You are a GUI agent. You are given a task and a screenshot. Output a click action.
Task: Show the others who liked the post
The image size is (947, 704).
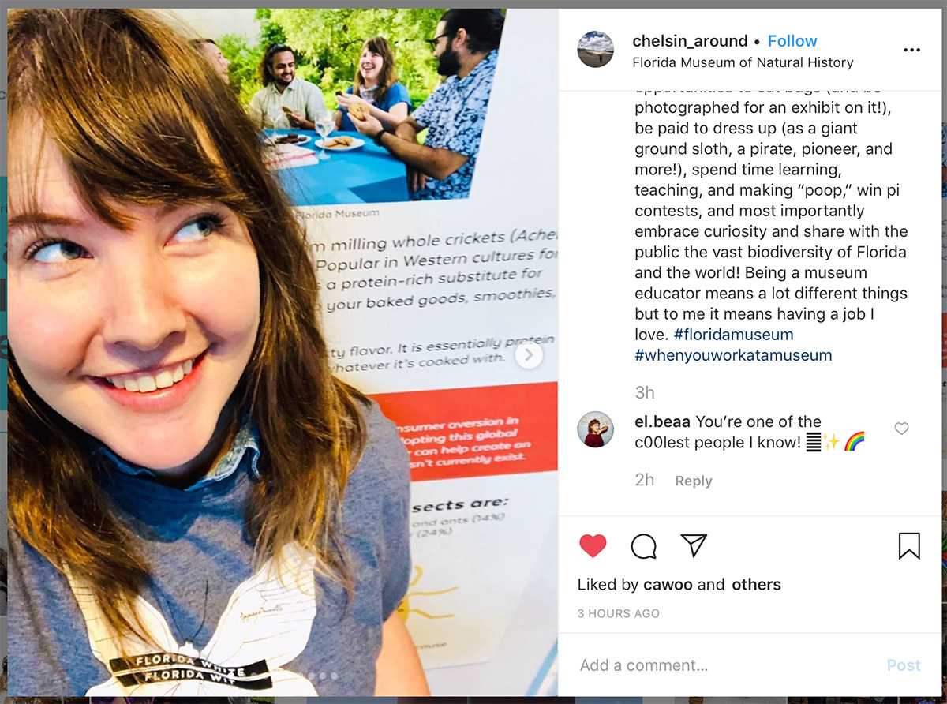pos(756,585)
